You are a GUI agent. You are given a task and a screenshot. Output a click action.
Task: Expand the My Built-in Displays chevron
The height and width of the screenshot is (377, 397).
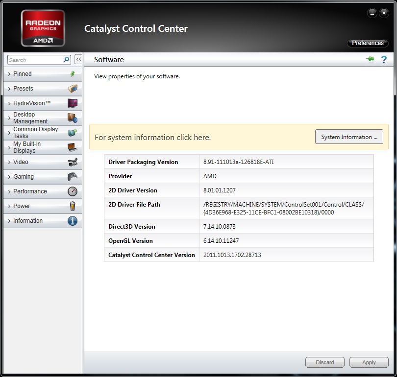point(9,147)
